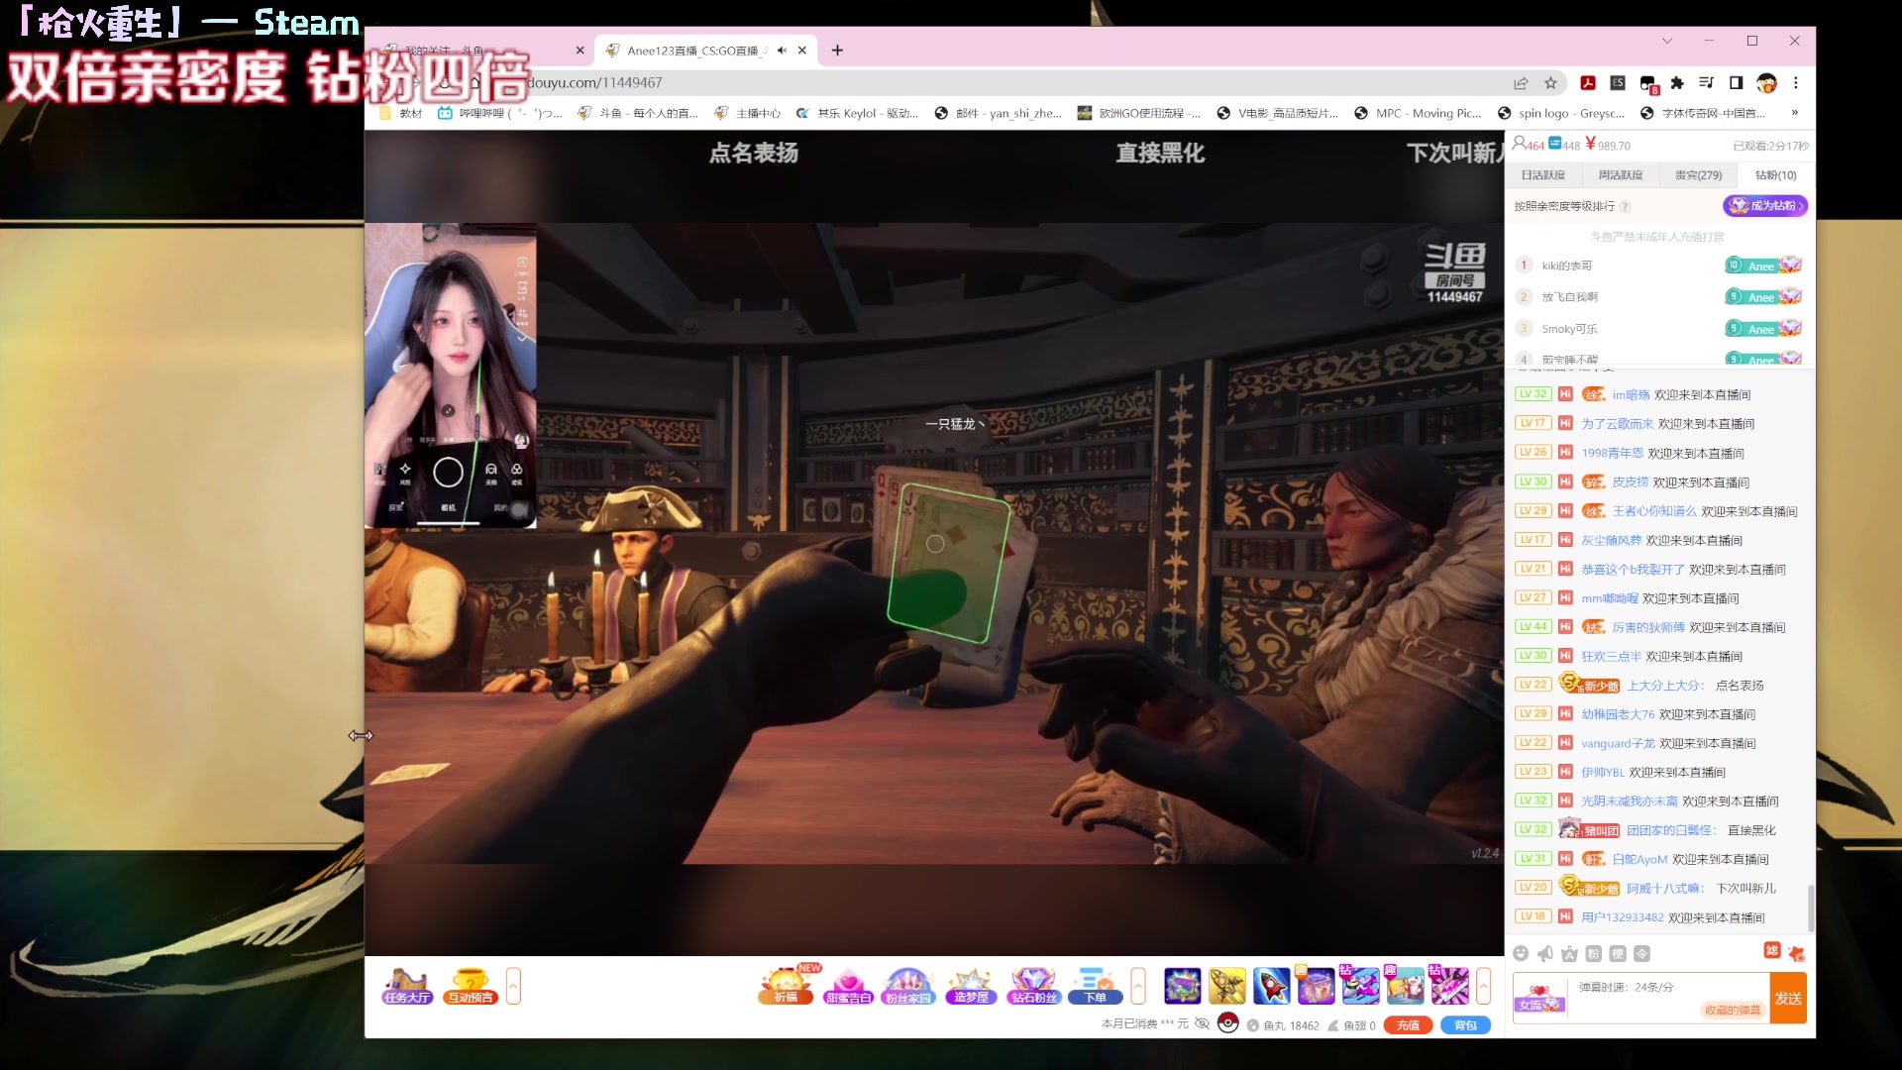
Task: Open user Smoky可乐 in ranking list
Action: 1569,329
